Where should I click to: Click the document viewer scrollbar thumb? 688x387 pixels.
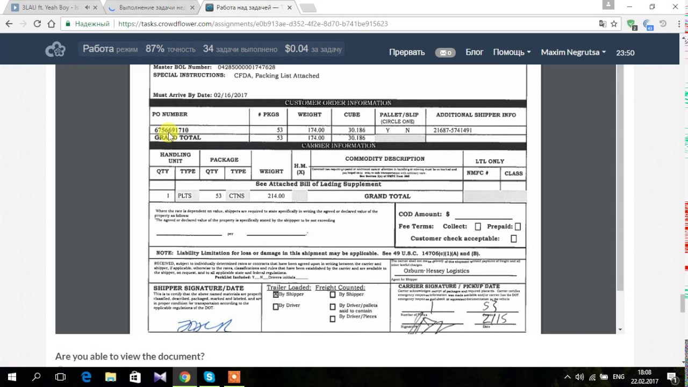click(x=620, y=178)
